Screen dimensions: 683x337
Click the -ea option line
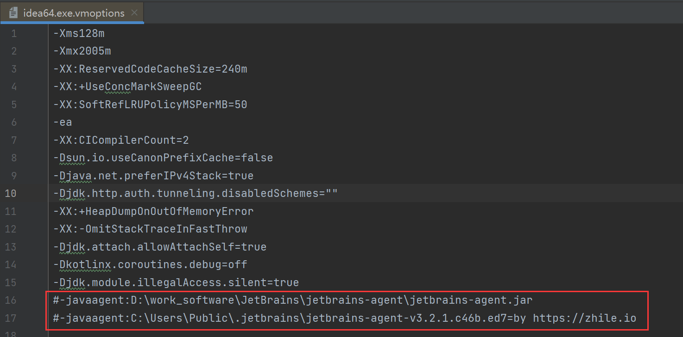pyautogui.click(x=63, y=122)
